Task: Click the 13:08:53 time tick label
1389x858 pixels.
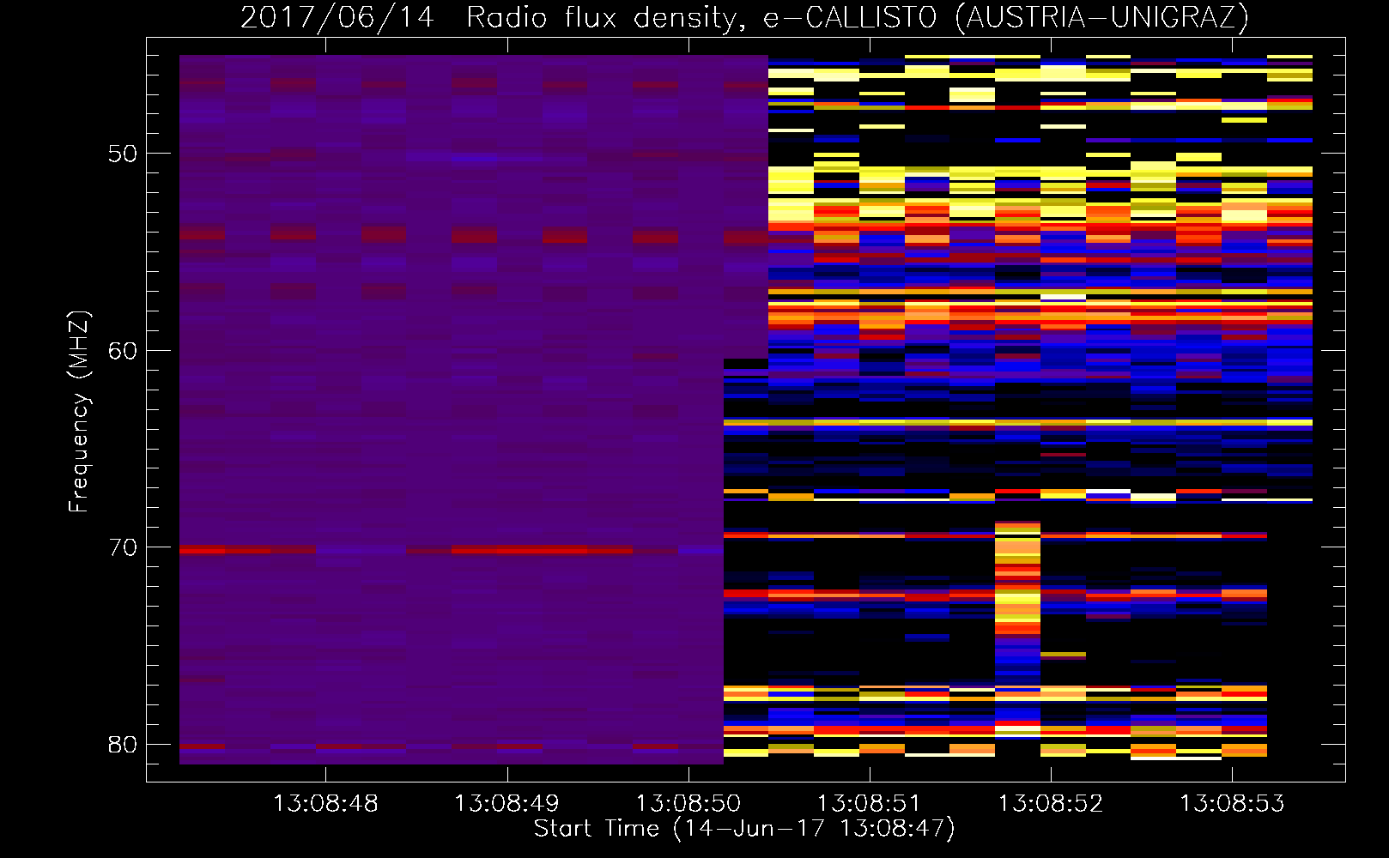Action: [1232, 803]
